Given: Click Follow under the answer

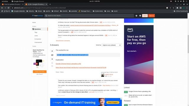Looking at the screenshot, I should coord(62,72).
